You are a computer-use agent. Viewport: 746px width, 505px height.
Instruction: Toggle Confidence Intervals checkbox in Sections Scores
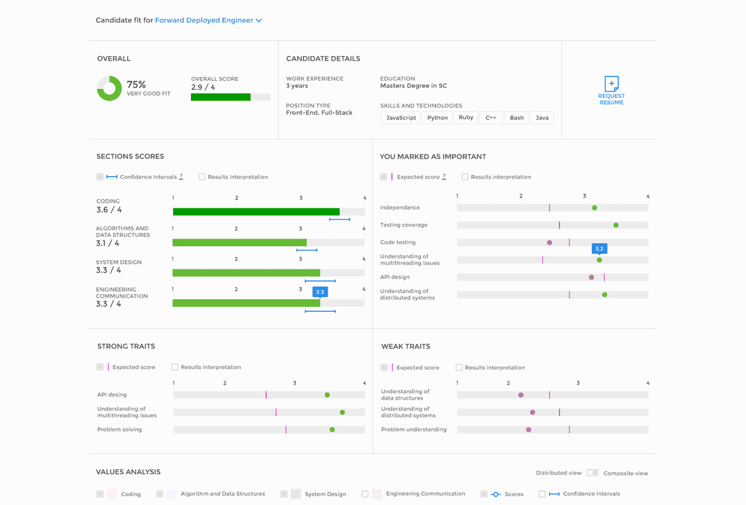(100, 177)
